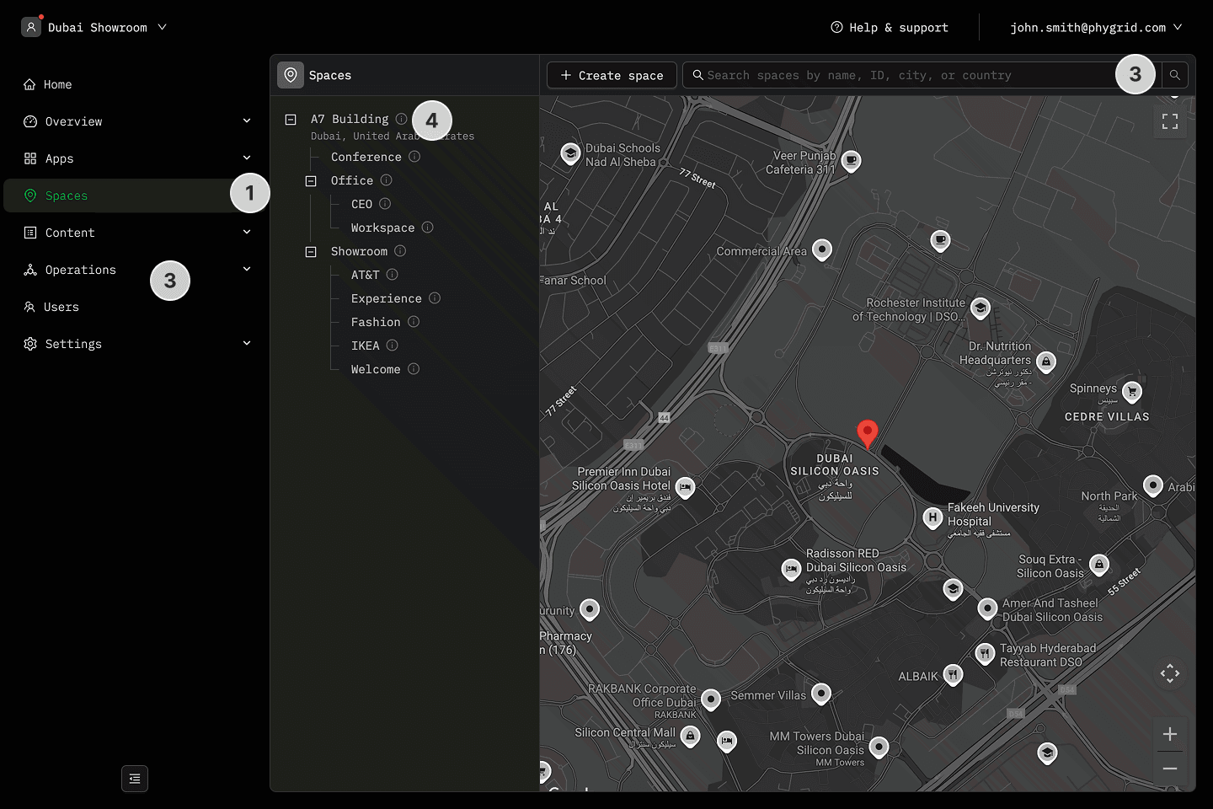Collapse the sidebar using the bottom icon
This screenshot has height=809, width=1213.
[x=135, y=779]
